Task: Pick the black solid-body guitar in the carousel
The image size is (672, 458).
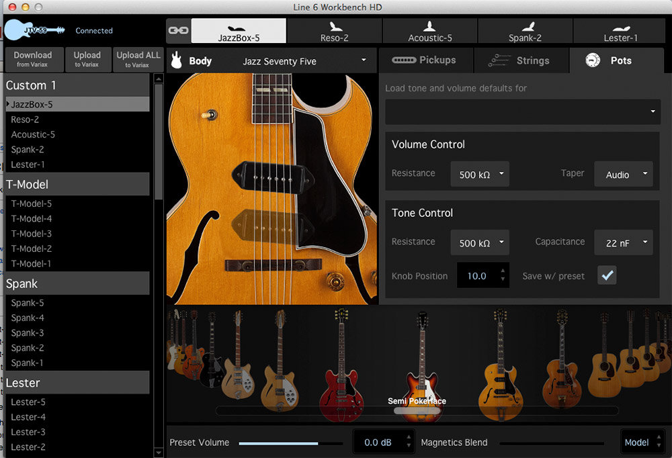Action: (x=211, y=351)
